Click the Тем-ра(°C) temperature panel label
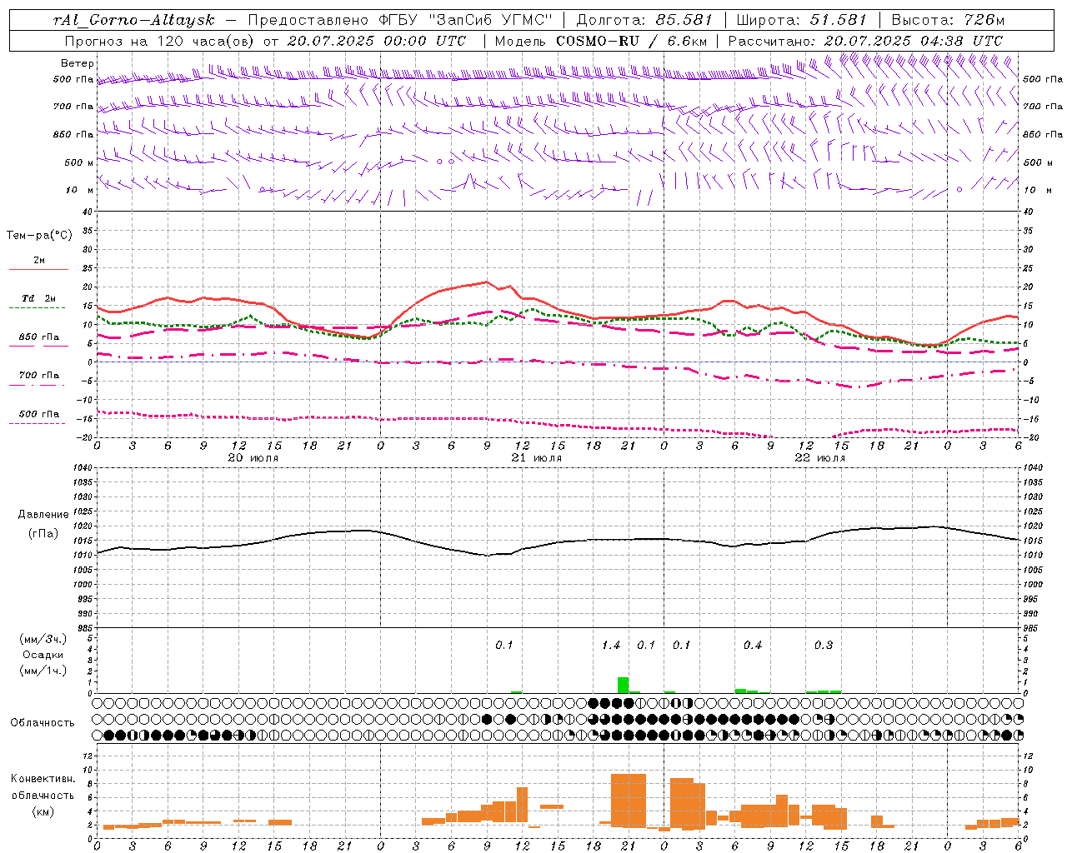 39,236
